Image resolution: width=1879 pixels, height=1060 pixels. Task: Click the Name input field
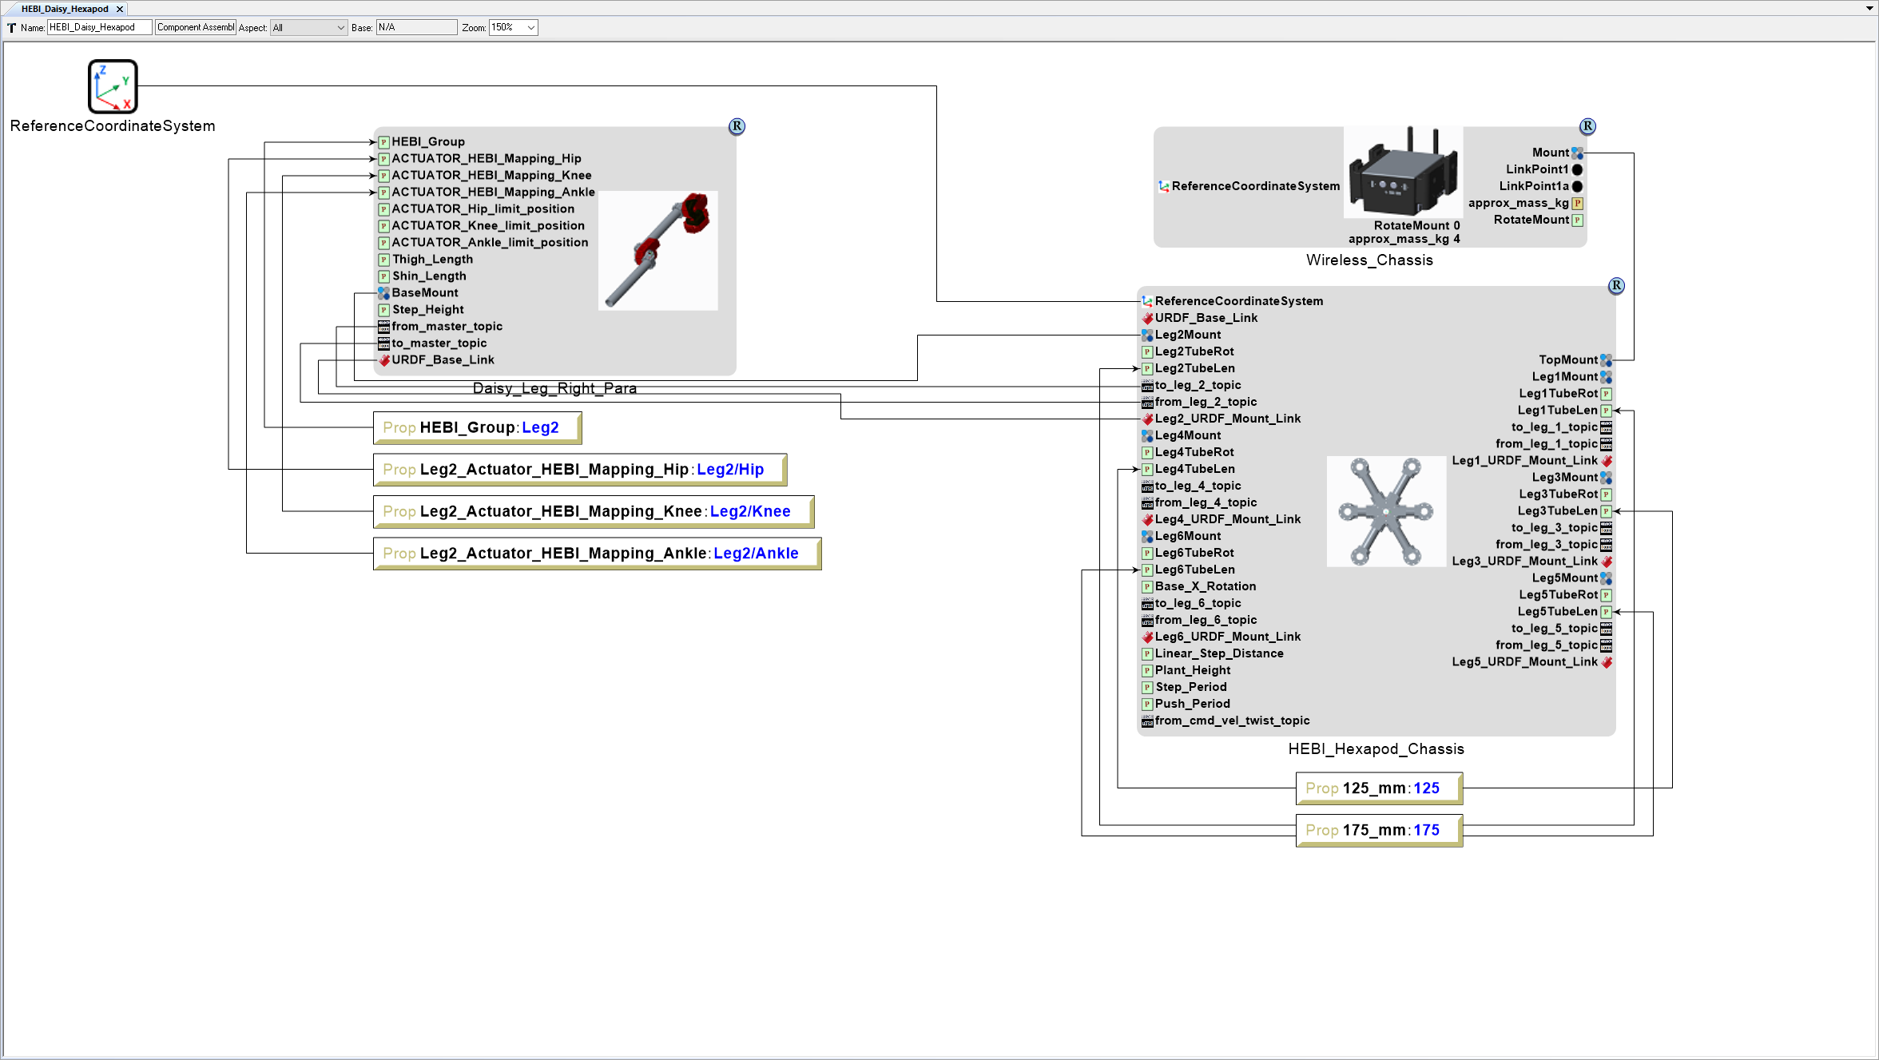point(99,26)
